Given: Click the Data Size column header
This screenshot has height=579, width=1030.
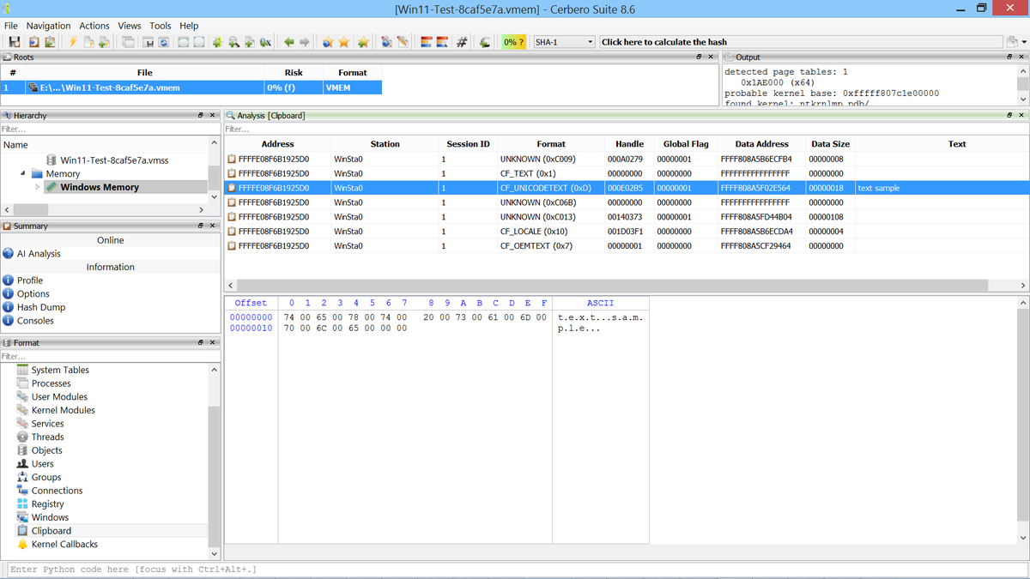Looking at the screenshot, I should pyautogui.click(x=830, y=144).
